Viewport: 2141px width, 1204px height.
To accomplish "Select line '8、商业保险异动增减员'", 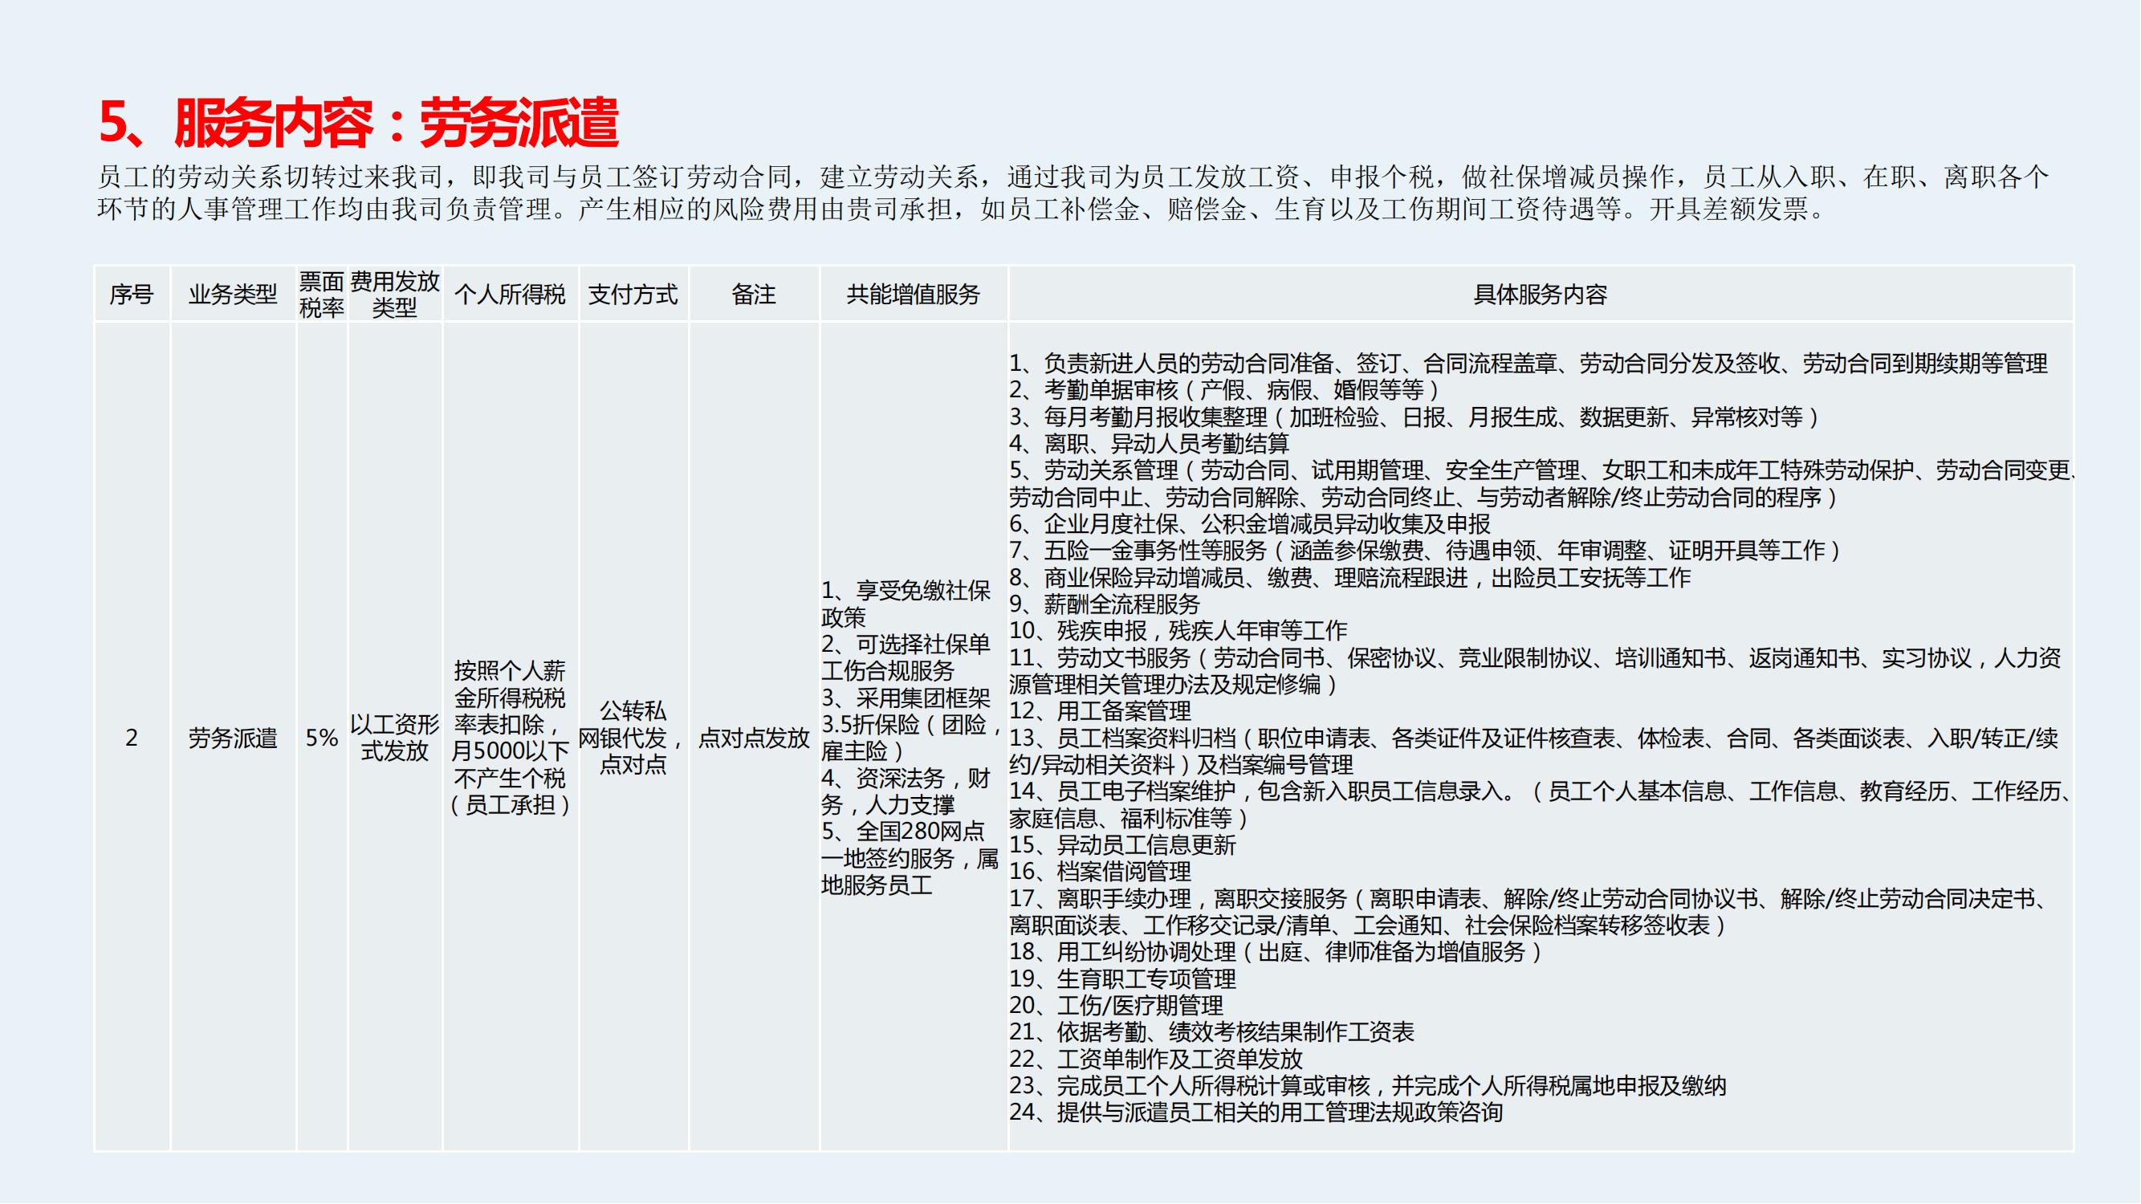I will [x=1349, y=576].
